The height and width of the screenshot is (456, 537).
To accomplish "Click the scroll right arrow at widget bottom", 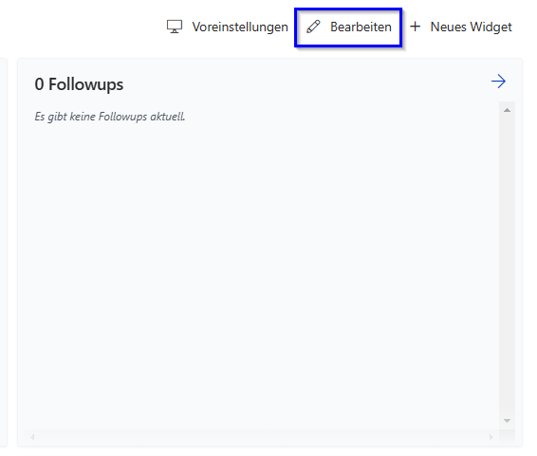I will pos(491,437).
